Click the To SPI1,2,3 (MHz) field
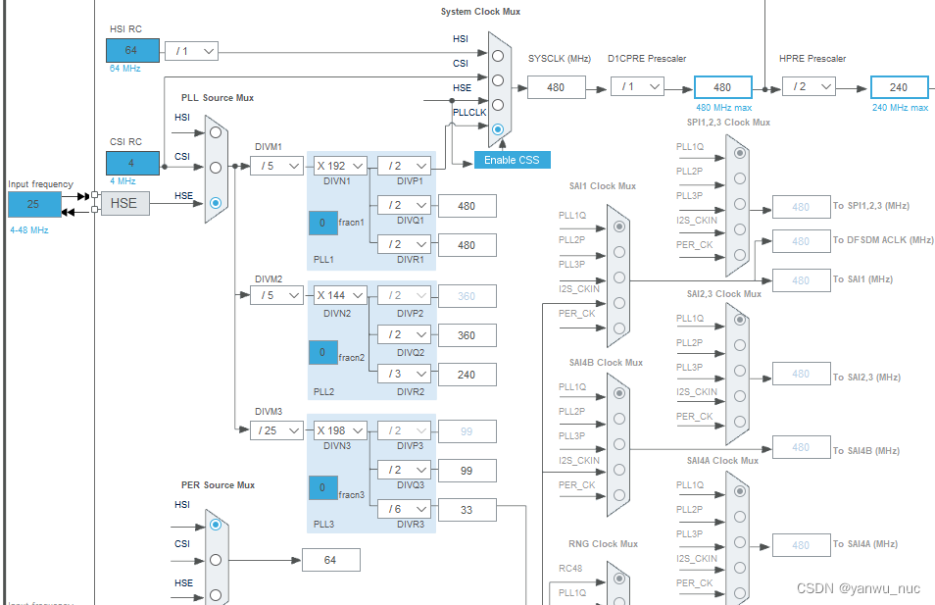935x605 pixels. tap(802, 207)
